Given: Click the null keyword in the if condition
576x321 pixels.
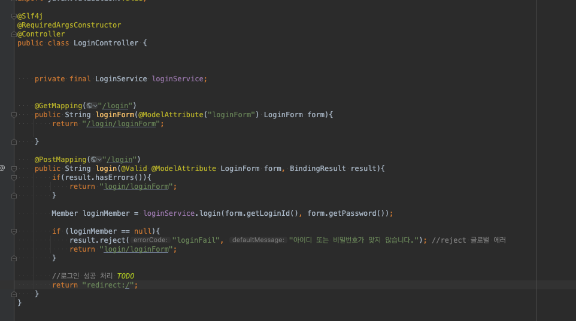Looking at the screenshot, I should coord(143,231).
